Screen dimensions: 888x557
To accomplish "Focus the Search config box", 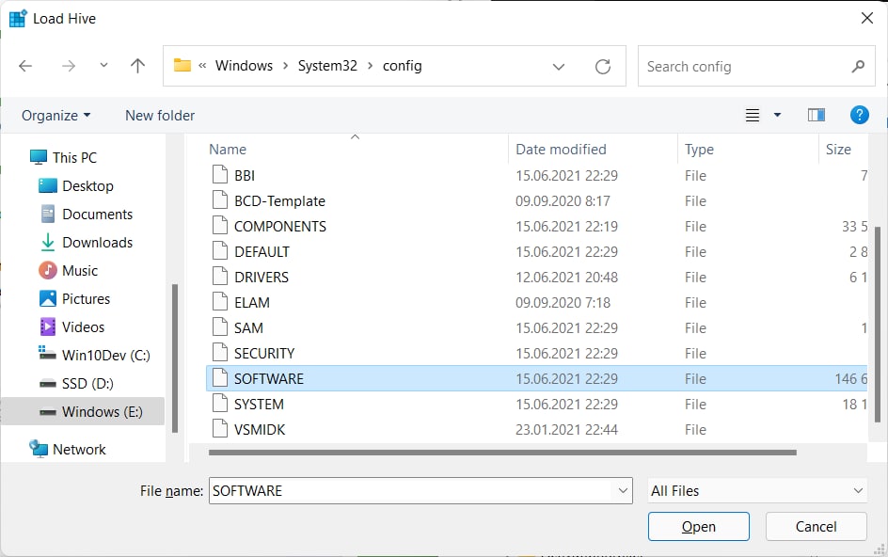I will (x=756, y=66).
